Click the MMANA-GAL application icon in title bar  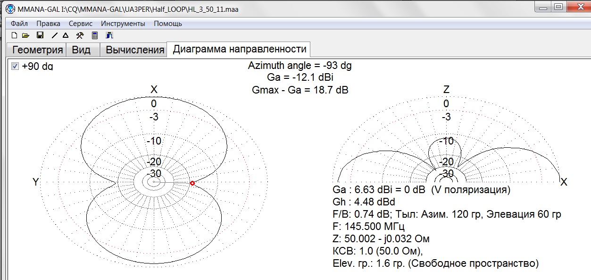[9, 9]
